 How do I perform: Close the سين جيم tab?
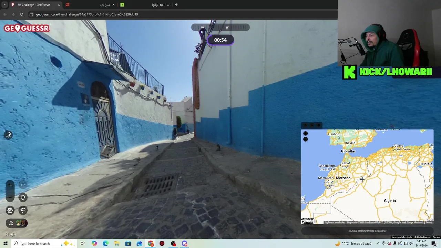point(113,5)
